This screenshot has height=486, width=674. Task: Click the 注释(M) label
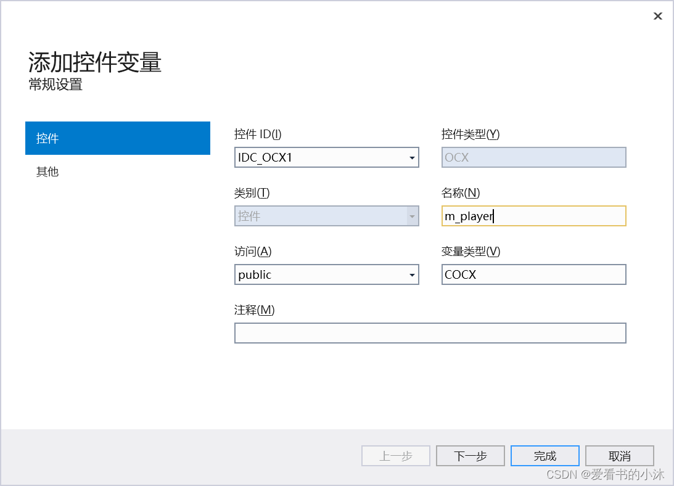point(255,310)
